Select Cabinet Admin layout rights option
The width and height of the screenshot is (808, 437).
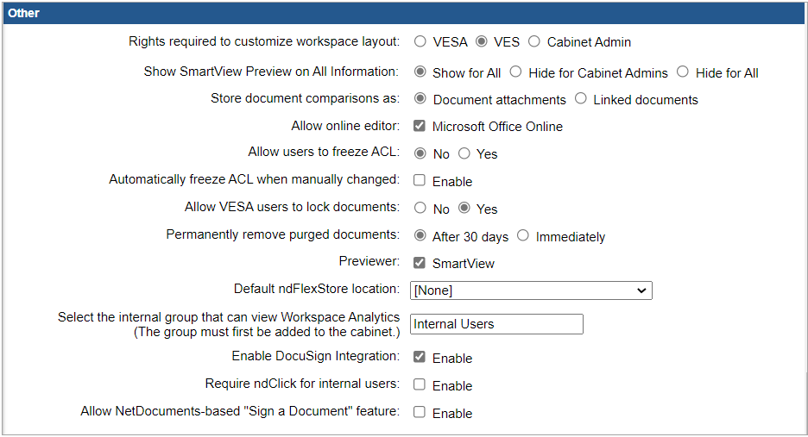pyautogui.click(x=534, y=41)
